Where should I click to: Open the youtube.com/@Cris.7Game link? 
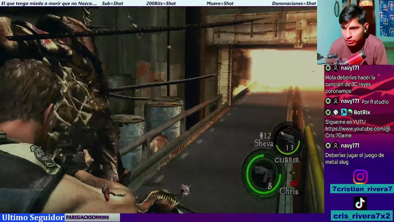[x=358, y=132]
